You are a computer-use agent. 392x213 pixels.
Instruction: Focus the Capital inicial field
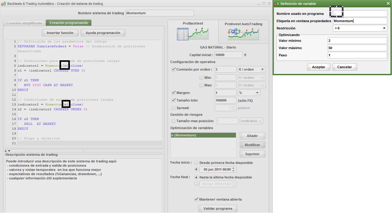[228, 55]
